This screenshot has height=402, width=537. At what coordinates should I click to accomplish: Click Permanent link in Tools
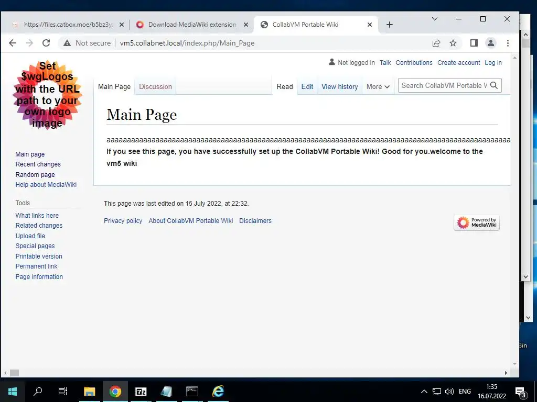pos(36,266)
